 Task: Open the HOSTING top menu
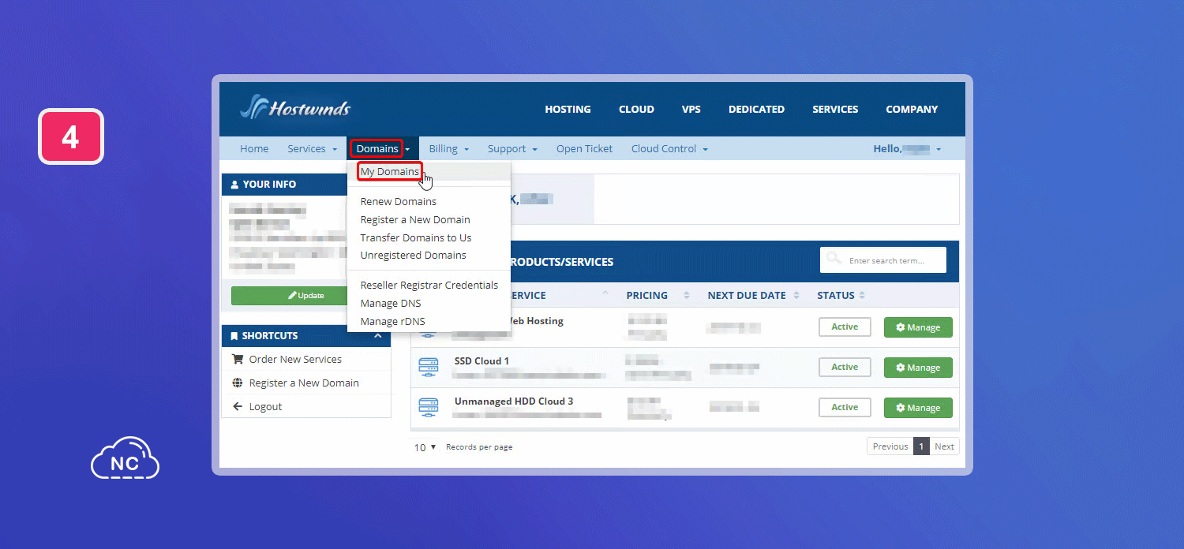coord(568,110)
